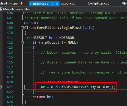Click the 'if (m_pOutput != NULL)' condition
The image size is (127, 106).
55,43
